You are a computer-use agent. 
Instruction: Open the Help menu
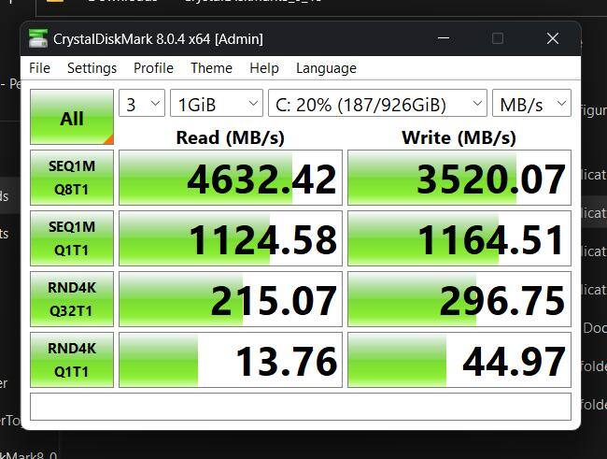[x=264, y=68]
